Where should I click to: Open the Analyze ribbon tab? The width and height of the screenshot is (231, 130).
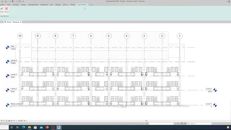tap(23, 5)
